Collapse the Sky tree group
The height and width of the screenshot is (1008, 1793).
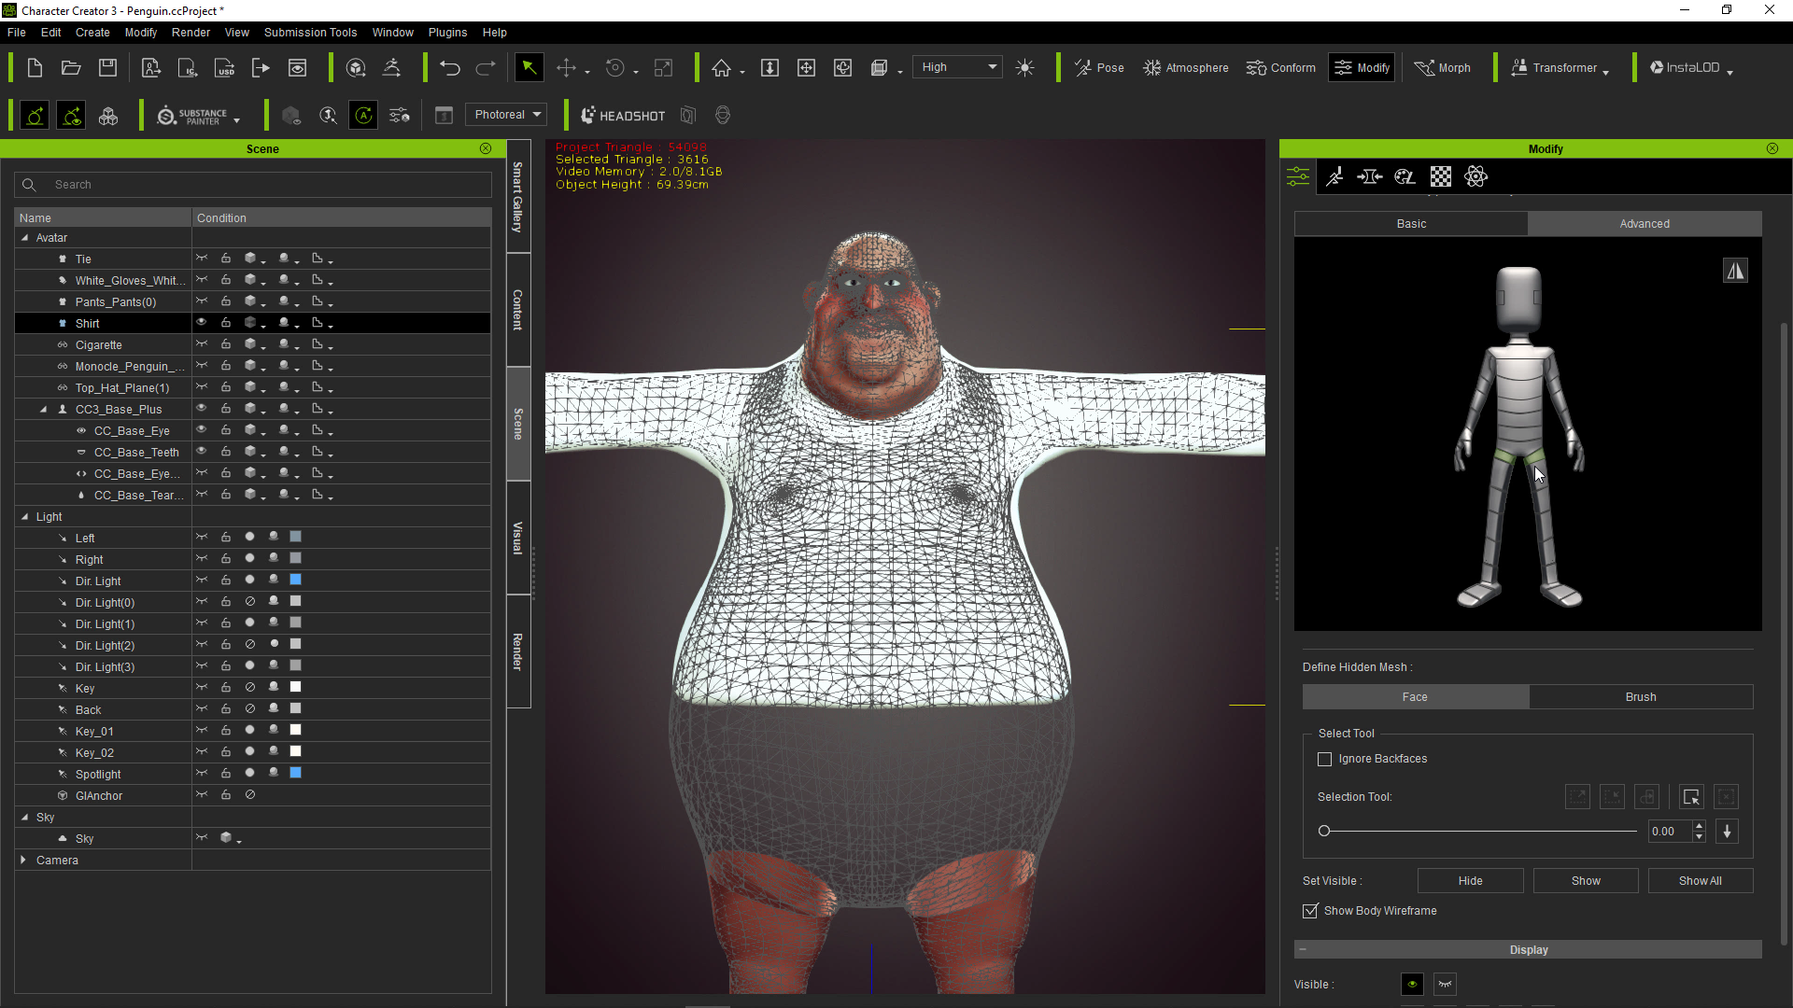(25, 818)
